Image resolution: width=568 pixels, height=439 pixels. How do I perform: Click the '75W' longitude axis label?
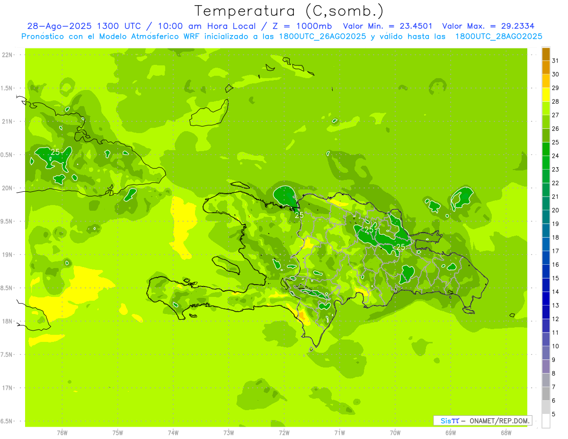tap(118, 433)
